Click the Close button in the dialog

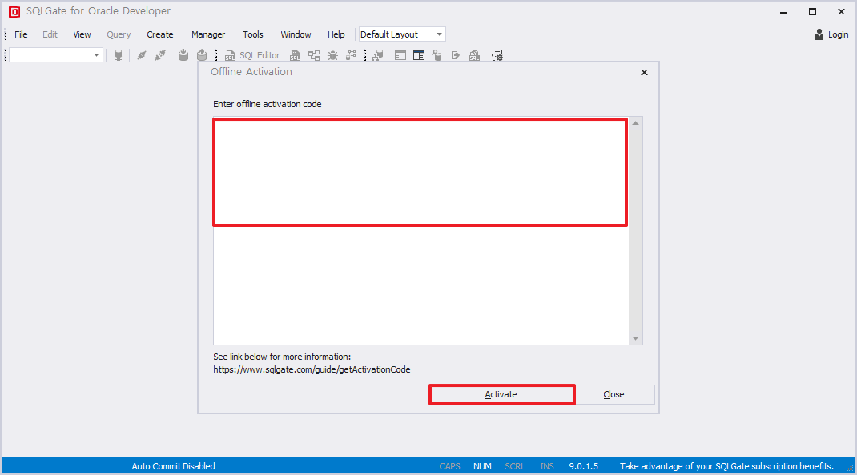[614, 395]
